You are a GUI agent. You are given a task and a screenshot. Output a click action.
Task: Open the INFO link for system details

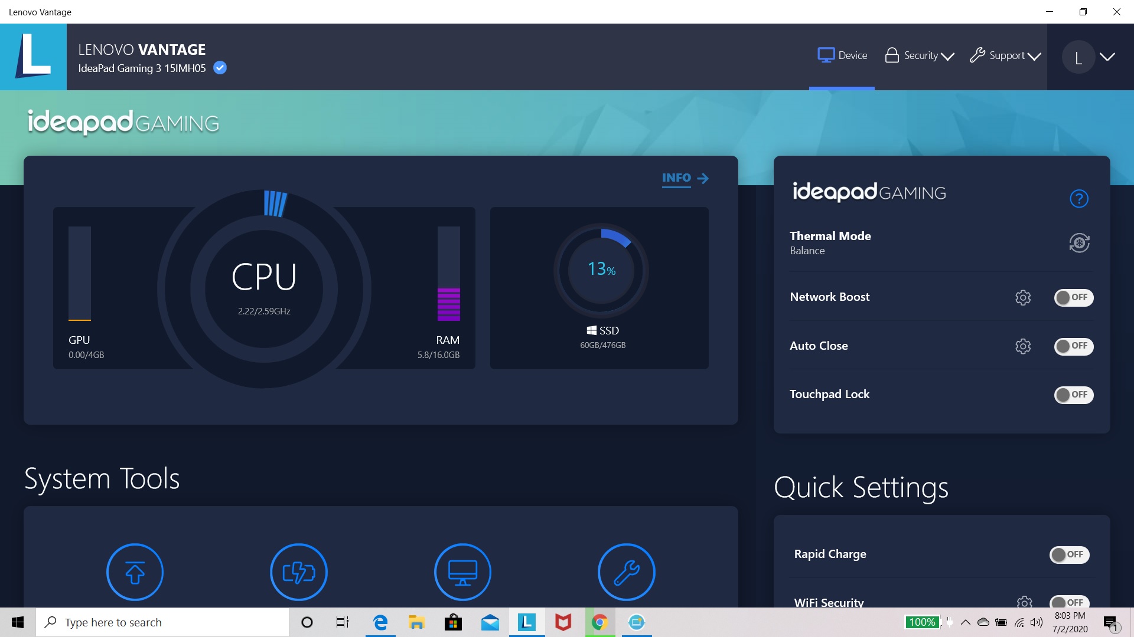point(685,178)
